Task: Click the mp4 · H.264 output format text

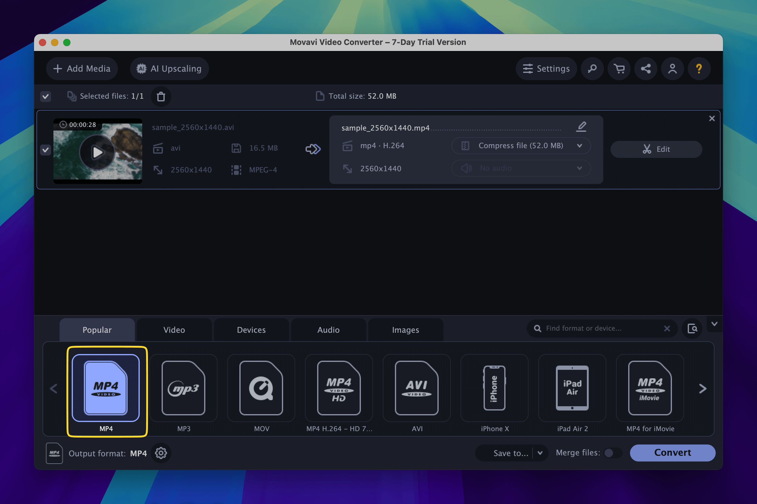Action: click(x=382, y=146)
